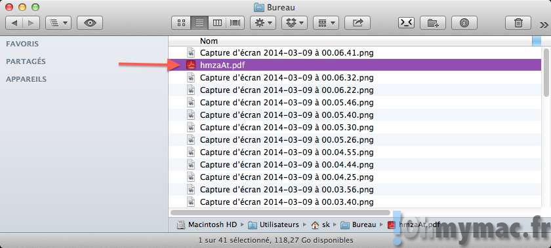Click the PNG icon of the 00.05.46 capture

[191, 102]
